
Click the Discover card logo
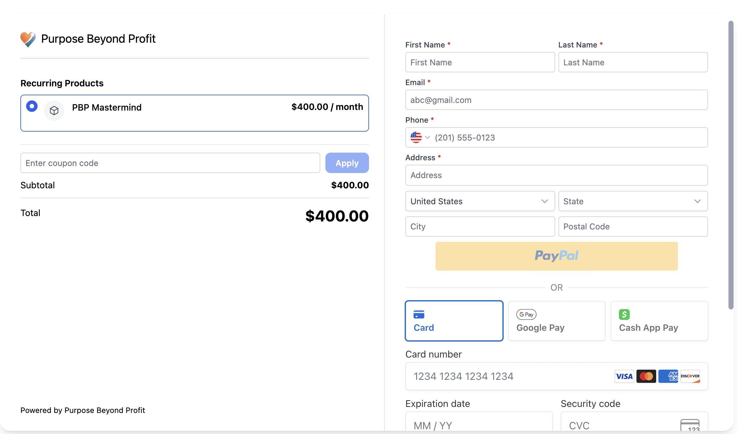point(690,376)
